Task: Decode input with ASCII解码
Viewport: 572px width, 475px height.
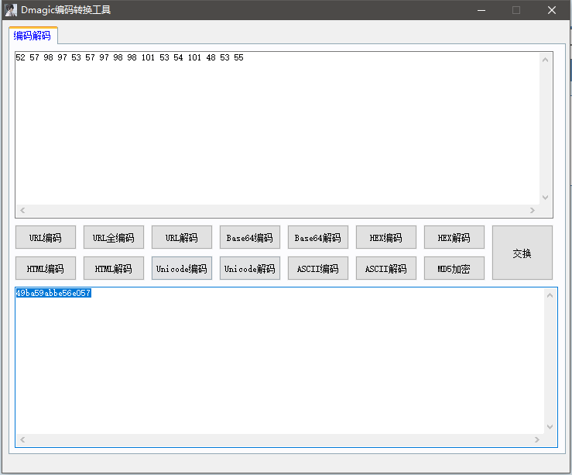Action: [x=386, y=268]
